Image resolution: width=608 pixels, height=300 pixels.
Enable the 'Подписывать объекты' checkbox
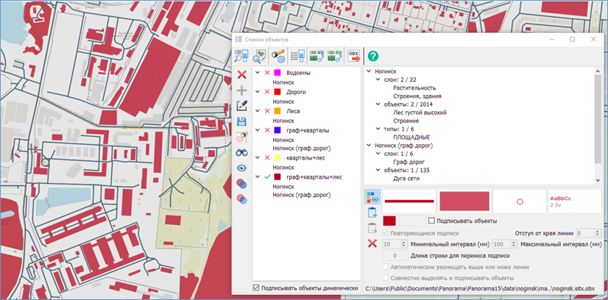tap(431, 221)
